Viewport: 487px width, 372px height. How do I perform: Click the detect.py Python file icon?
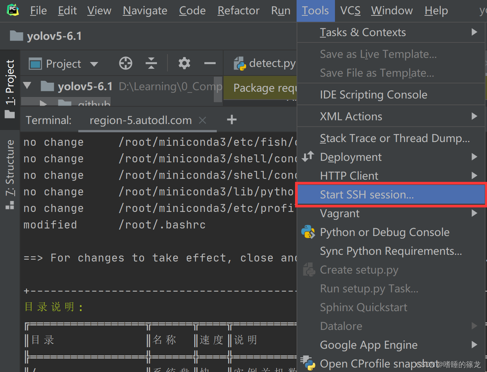[x=240, y=64]
